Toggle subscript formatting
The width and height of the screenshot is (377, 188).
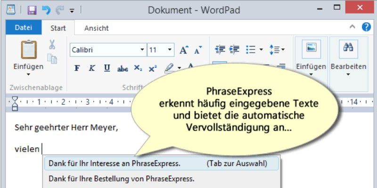tap(138, 68)
